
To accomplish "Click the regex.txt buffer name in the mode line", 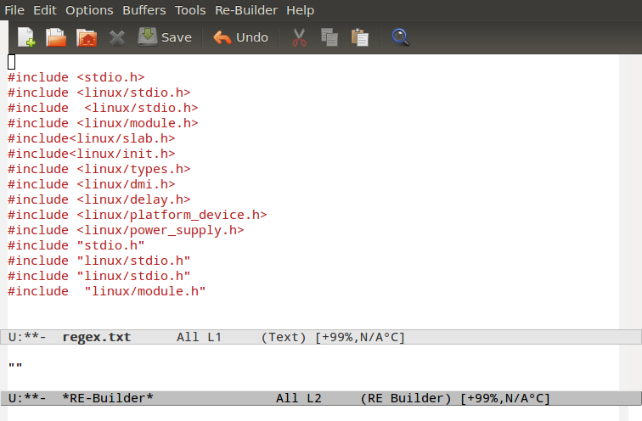I will point(96,337).
